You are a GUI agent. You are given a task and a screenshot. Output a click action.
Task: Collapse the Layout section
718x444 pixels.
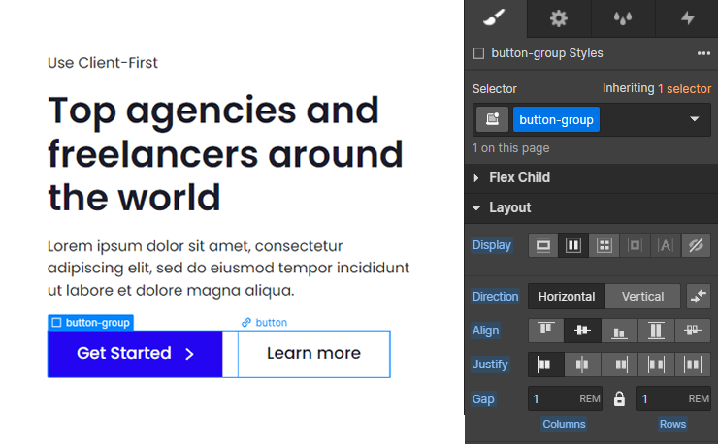tap(591, 207)
